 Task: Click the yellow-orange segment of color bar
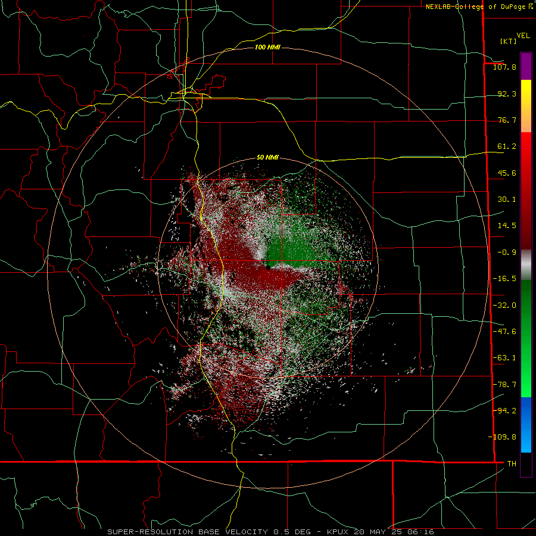526,106
